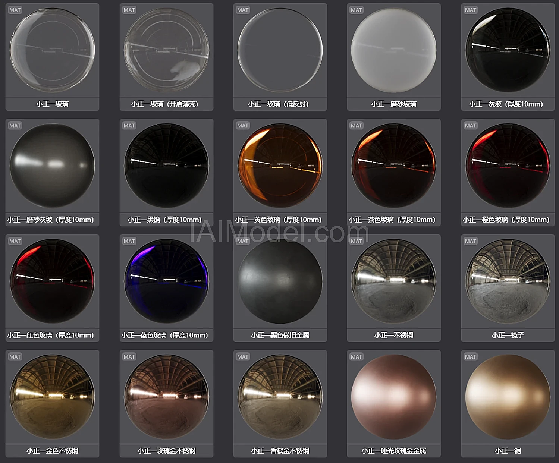Click MAT badge on 小正—茶色玻璃 card
Screen dimensions: 559x463
click(357, 126)
